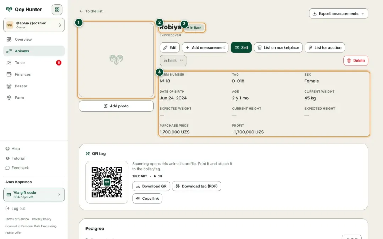The height and width of the screenshot is (239, 383).
Task: Click the back arrow icon near To the list
Action: 81,11
